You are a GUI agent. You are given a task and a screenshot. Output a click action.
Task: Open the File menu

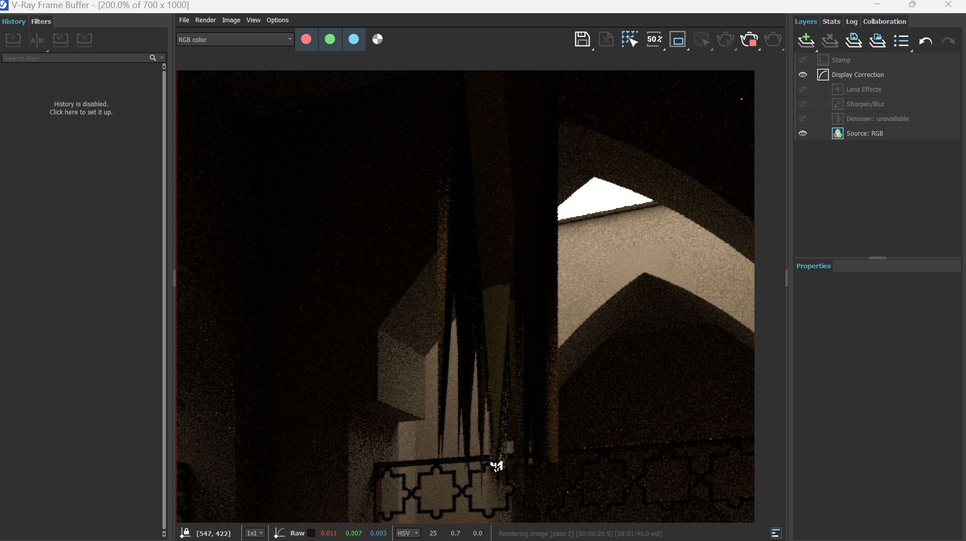pyautogui.click(x=184, y=20)
